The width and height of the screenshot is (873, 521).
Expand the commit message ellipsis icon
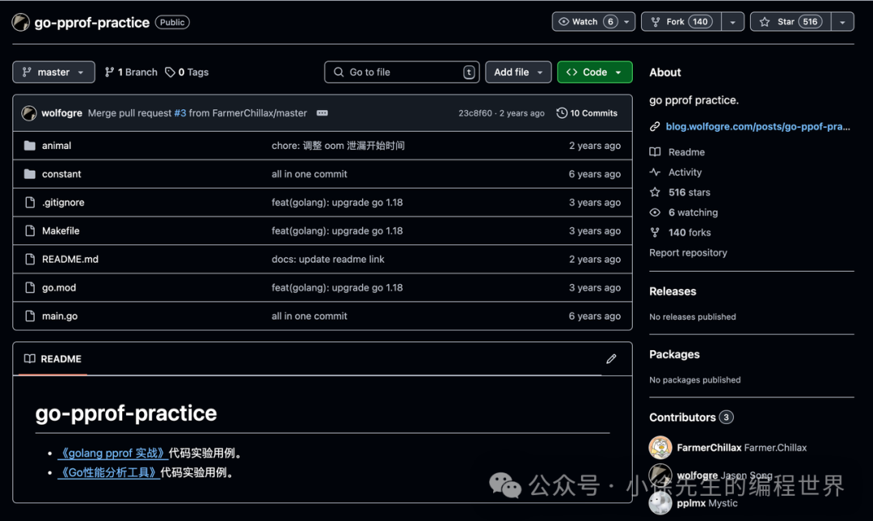coord(323,112)
